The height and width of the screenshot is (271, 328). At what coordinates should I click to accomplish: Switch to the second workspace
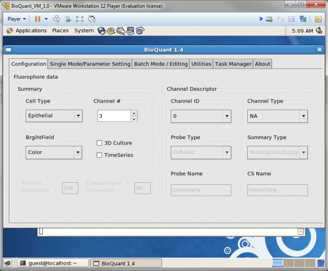[x=288, y=263]
